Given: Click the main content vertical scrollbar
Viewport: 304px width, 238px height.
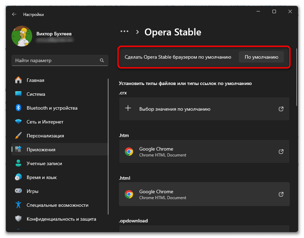Looking at the screenshot, I should point(297,77).
